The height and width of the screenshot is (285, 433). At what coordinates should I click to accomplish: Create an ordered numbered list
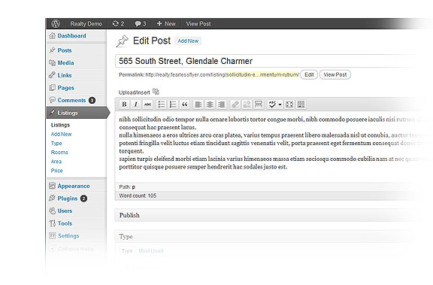pyautogui.click(x=173, y=105)
